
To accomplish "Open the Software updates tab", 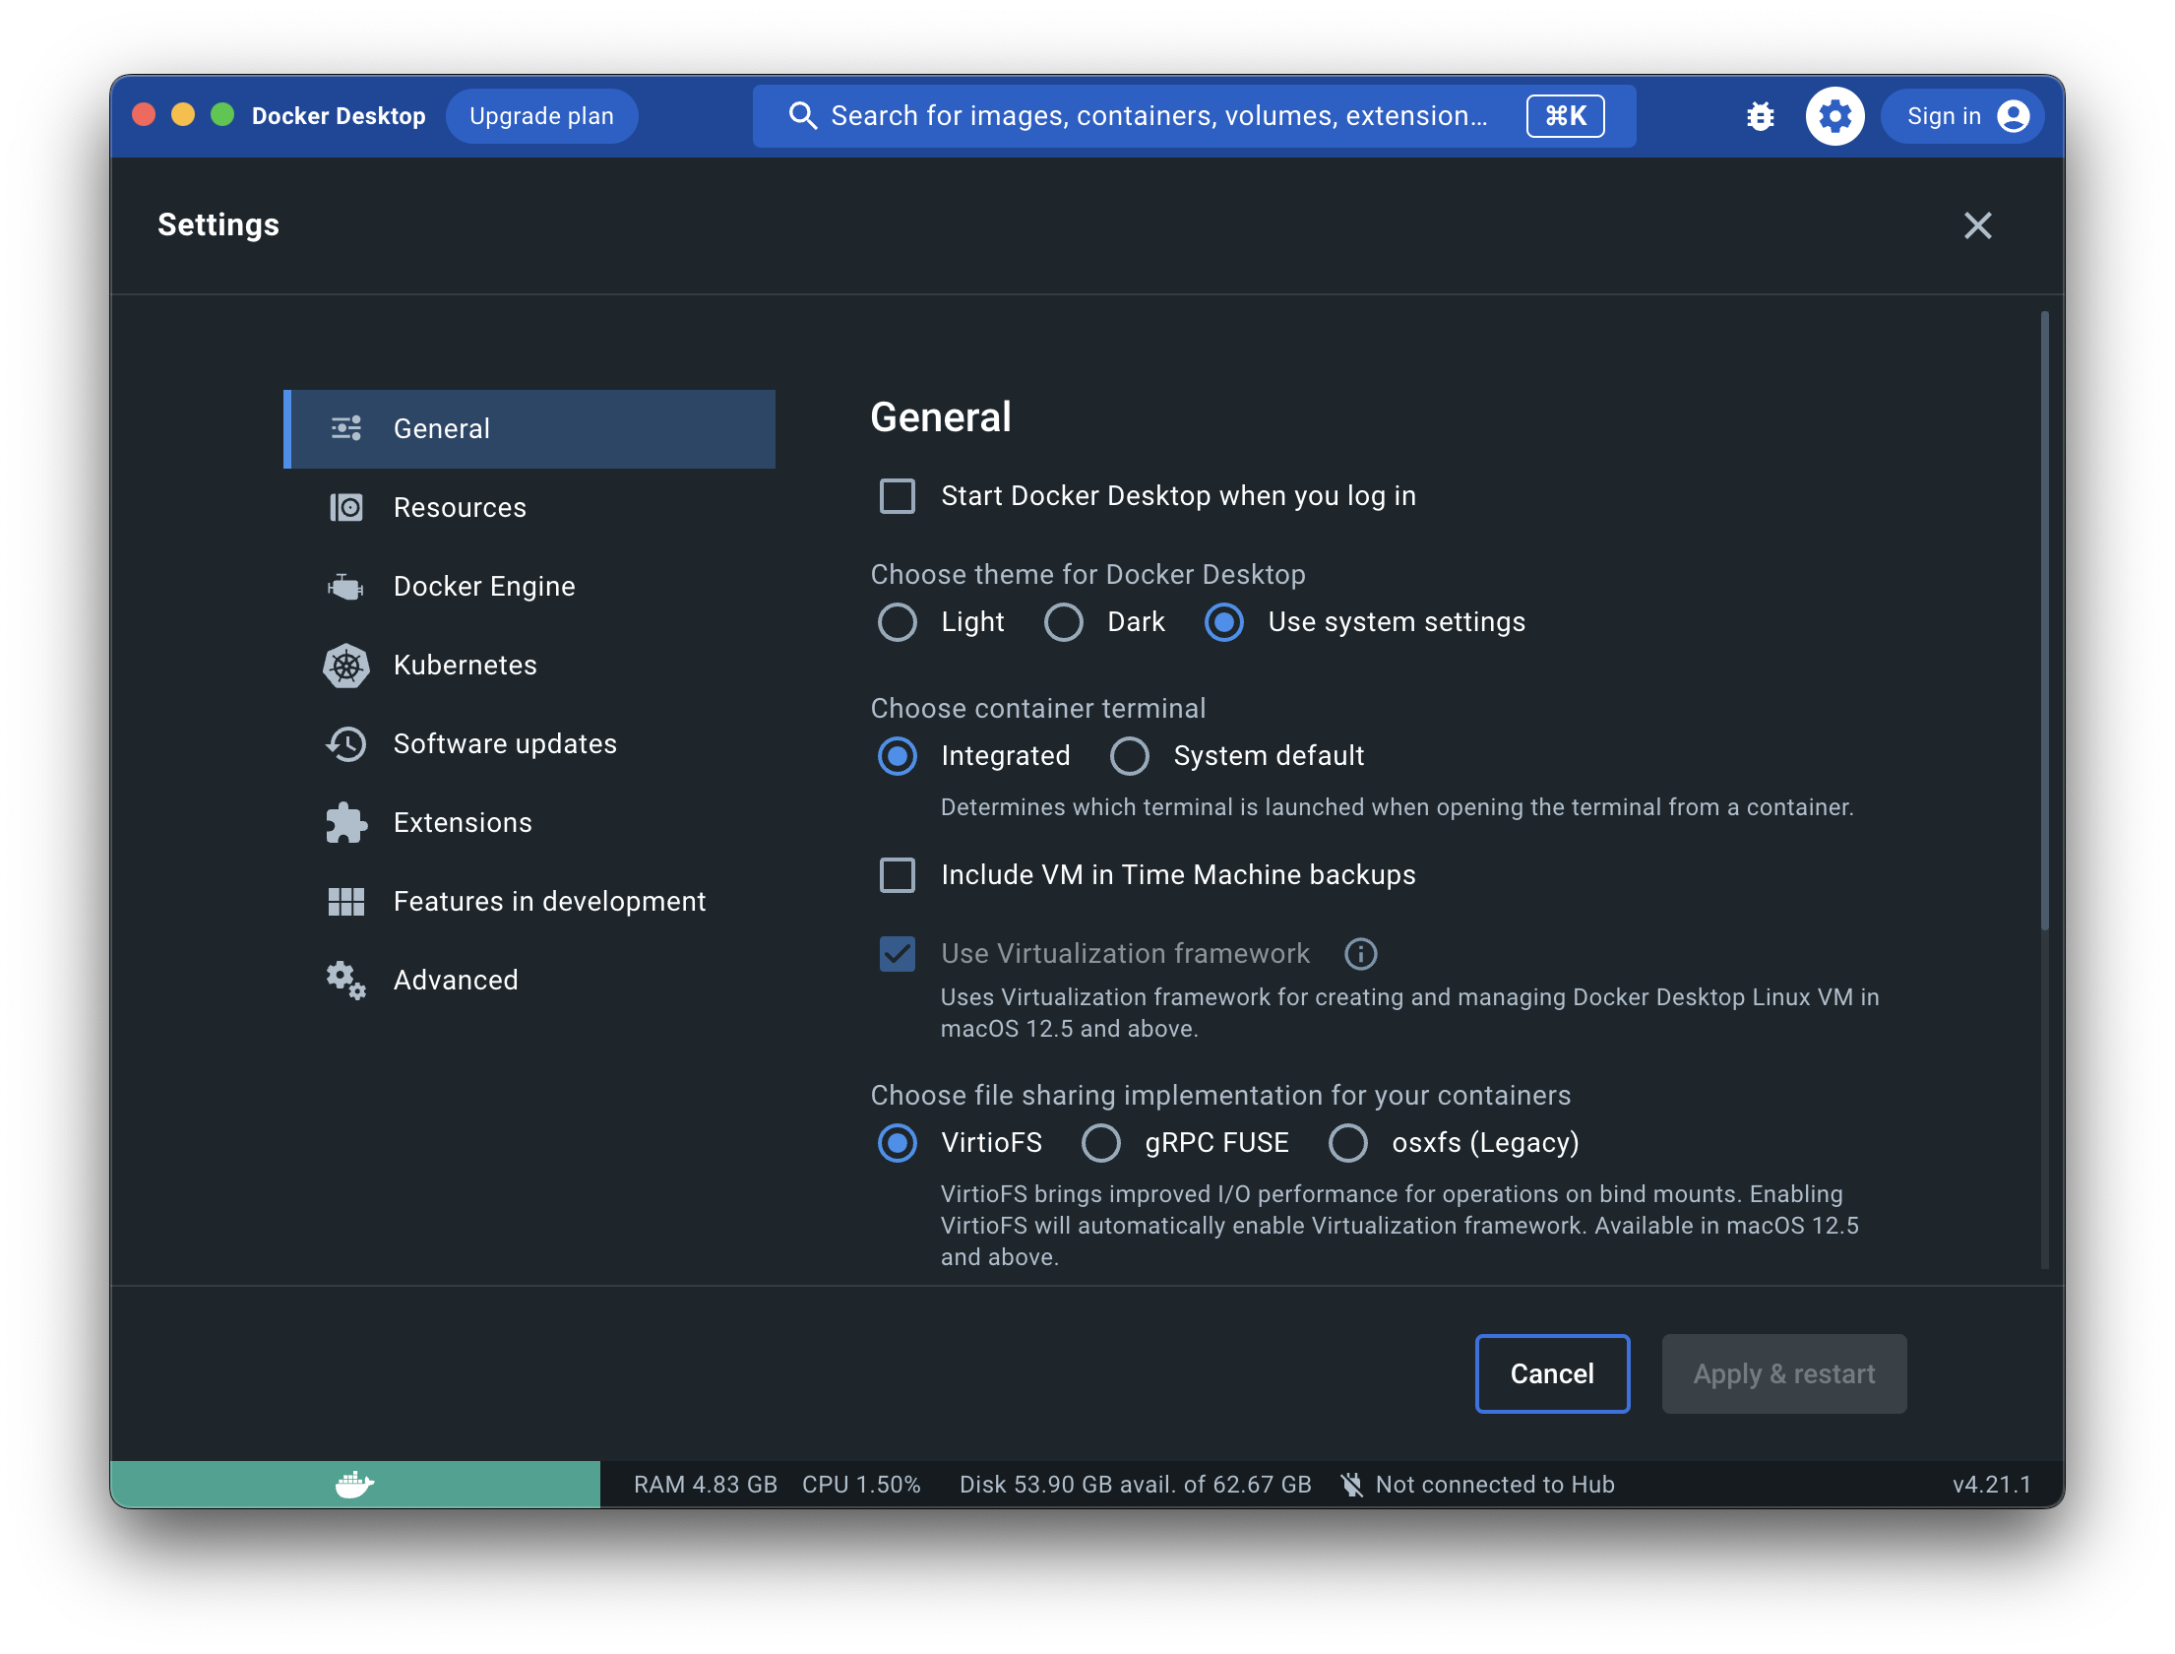I will [x=529, y=744].
